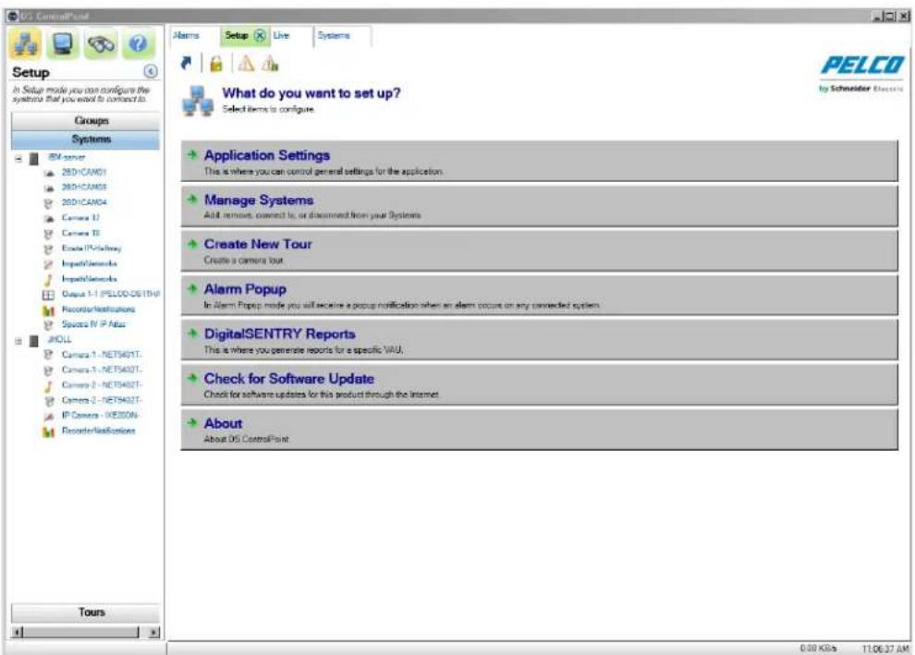This screenshot has width=915, height=655.
Task: Click the network computers icon beside the setup heading
Action: tap(197, 101)
